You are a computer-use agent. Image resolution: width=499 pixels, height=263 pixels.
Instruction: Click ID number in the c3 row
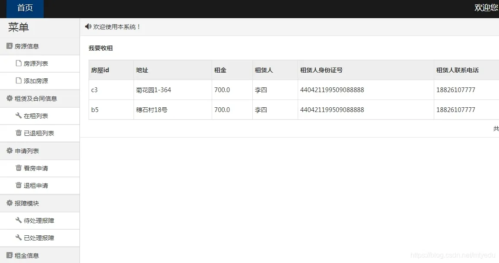pyautogui.click(x=332, y=90)
